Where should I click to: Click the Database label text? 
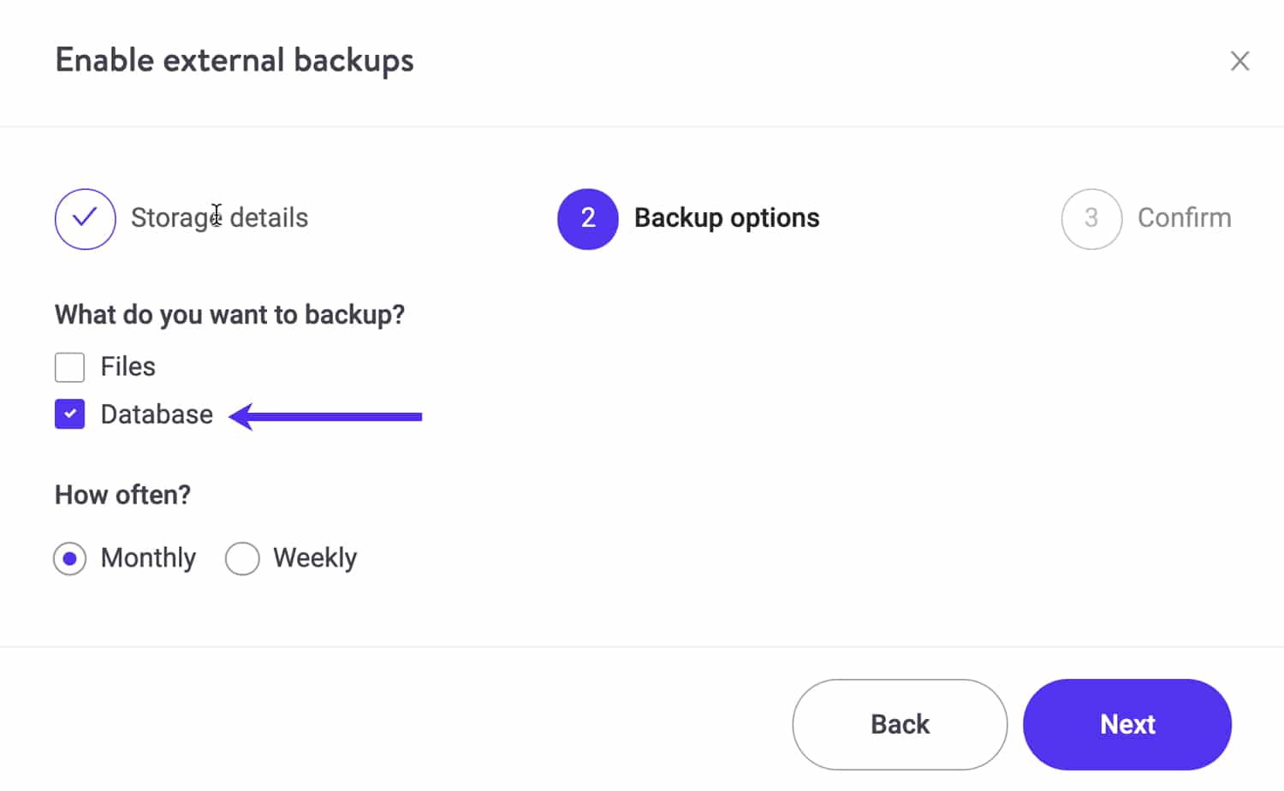click(x=157, y=413)
